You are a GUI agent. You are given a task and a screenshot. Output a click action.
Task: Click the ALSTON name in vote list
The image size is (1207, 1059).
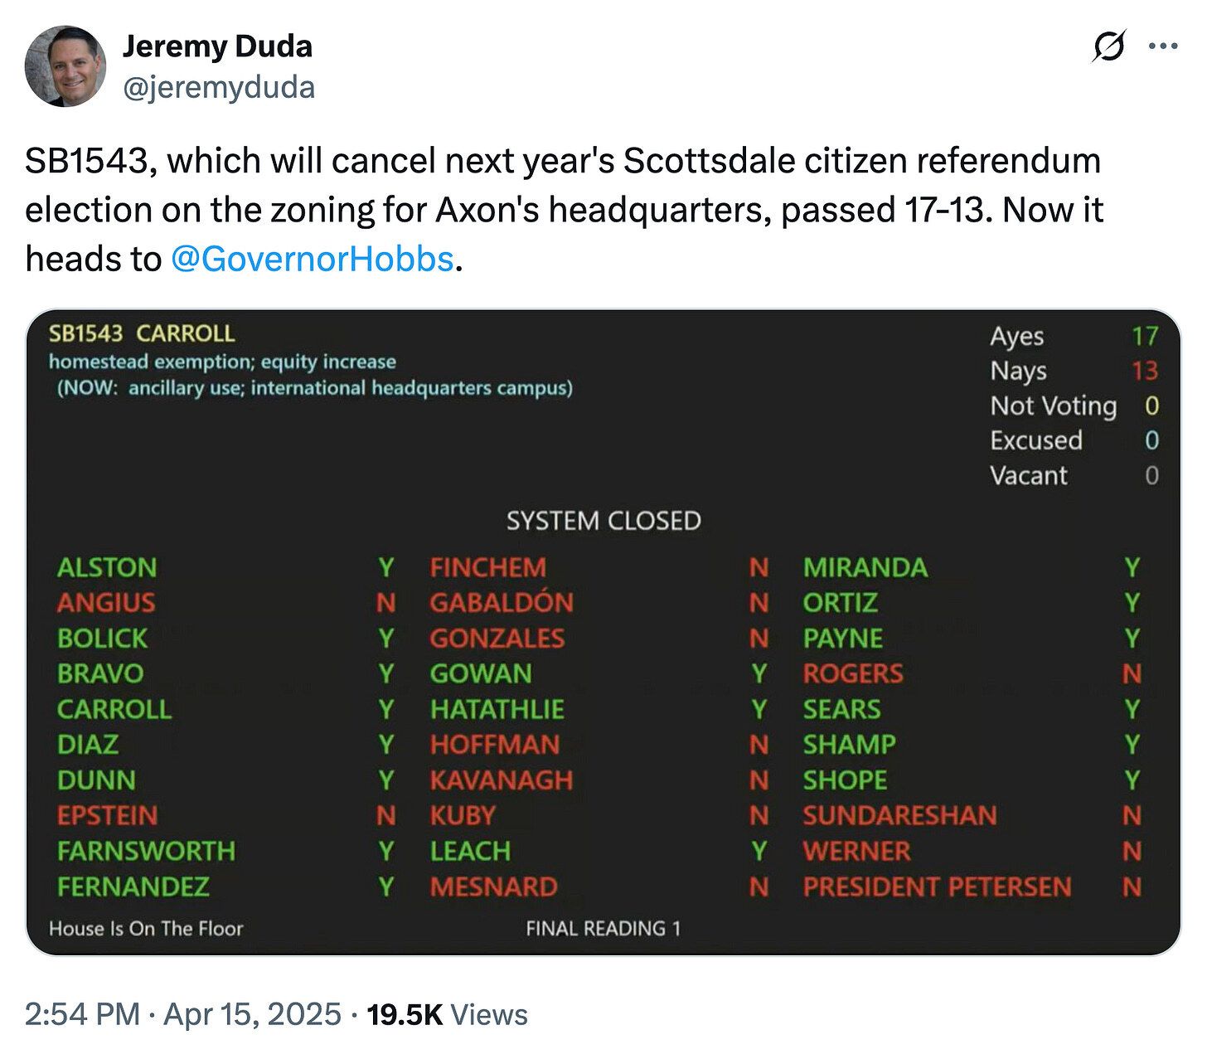tap(107, 568)
